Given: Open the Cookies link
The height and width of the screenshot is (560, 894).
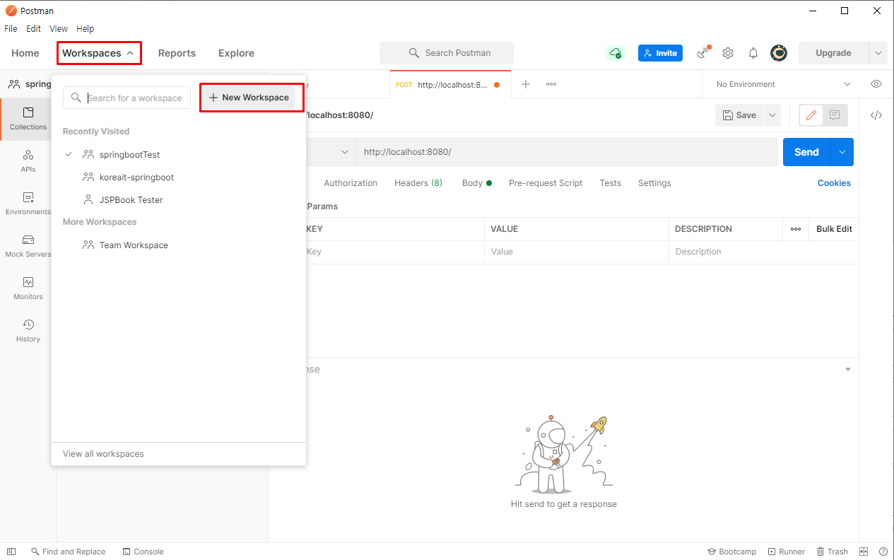Looking at the screenshot, I should pyautogui.click(x=834, y=183).
